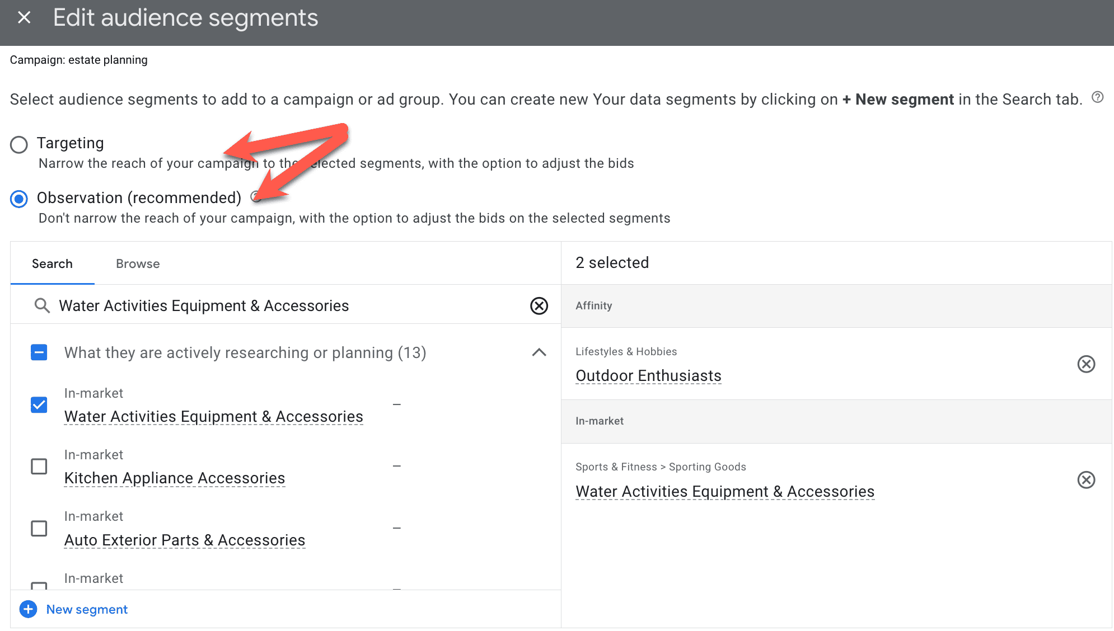Close the Edit audience segments dialog
The image size is (1114, 631).
[x=24, y=18]
